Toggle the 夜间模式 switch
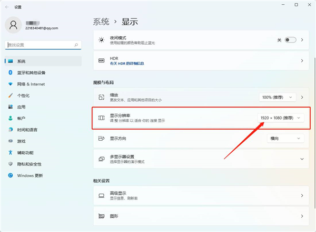This screenshot has width=316, height=232. (x=290, y=39)
